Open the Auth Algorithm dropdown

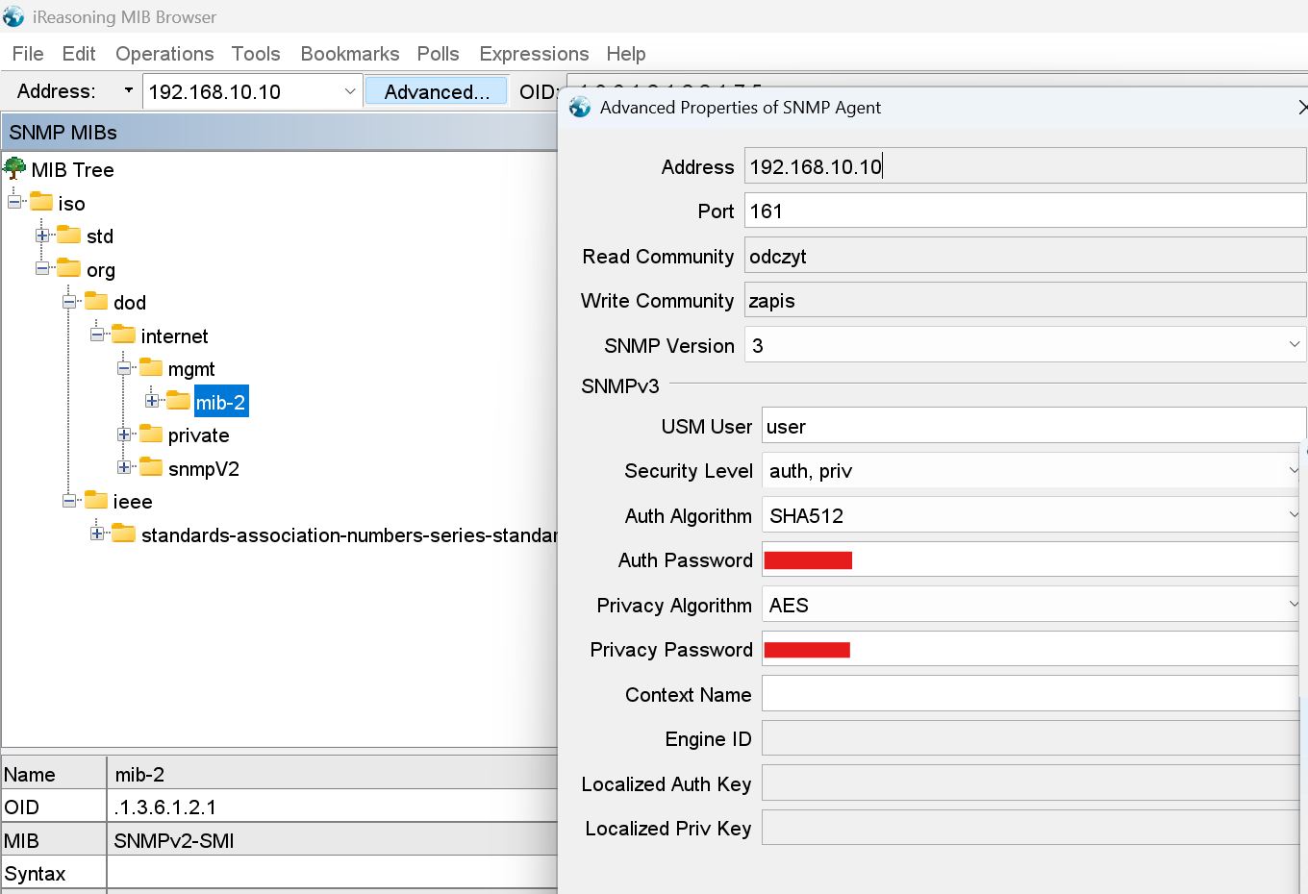click(x=1294, y=515)
